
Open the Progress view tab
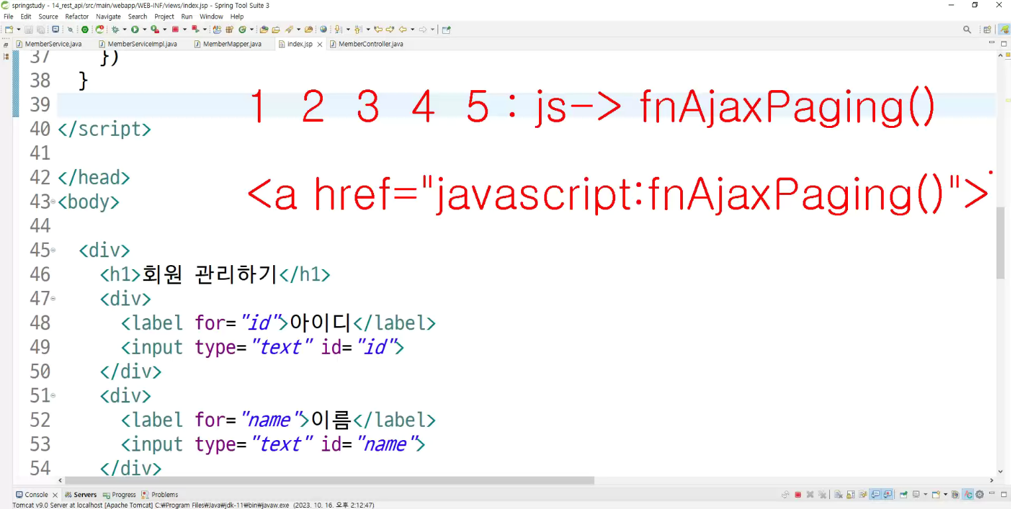pos(119,495)
